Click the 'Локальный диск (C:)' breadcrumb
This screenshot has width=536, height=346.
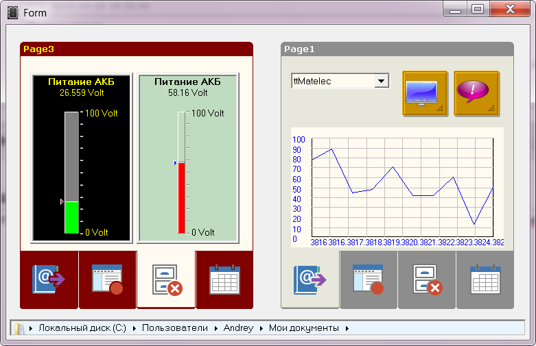click(82, 328)
